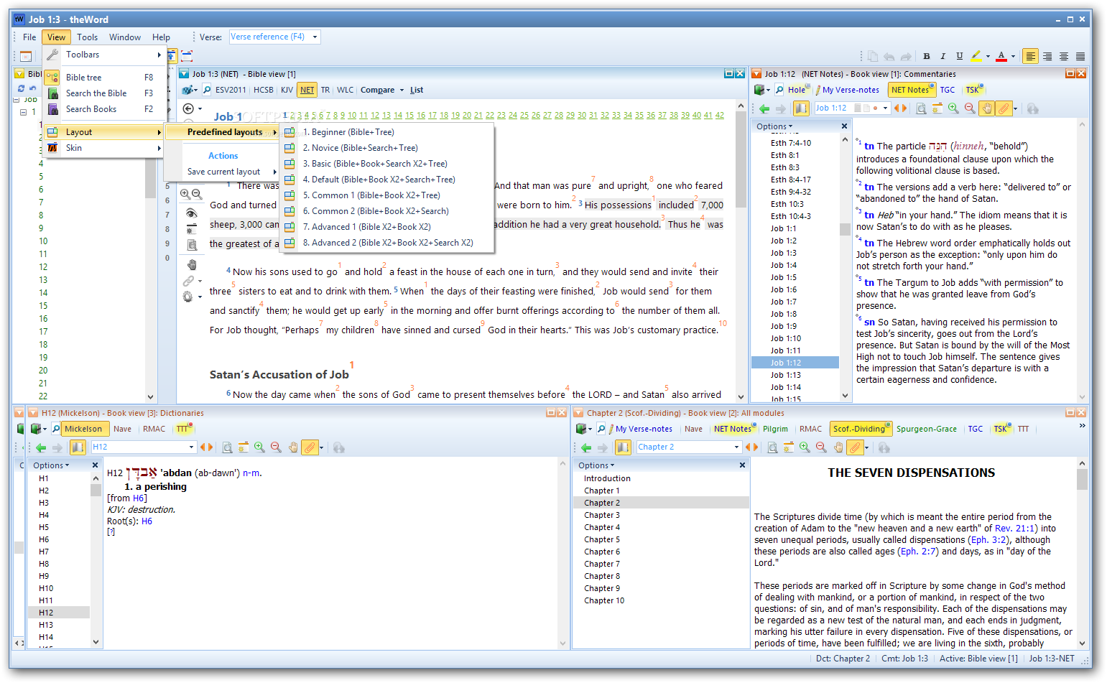Open H12 topic dropdown in Dictionaries view

click(192, 447)
